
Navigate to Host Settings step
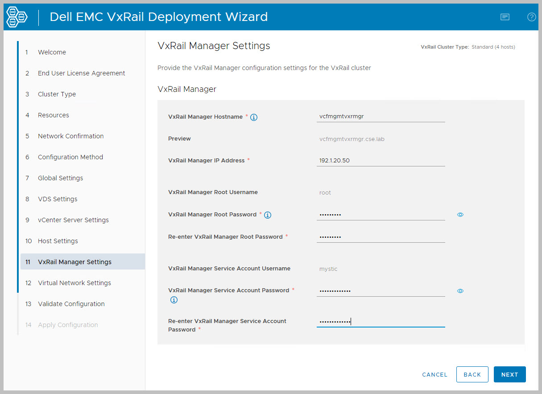click(58, 241)
